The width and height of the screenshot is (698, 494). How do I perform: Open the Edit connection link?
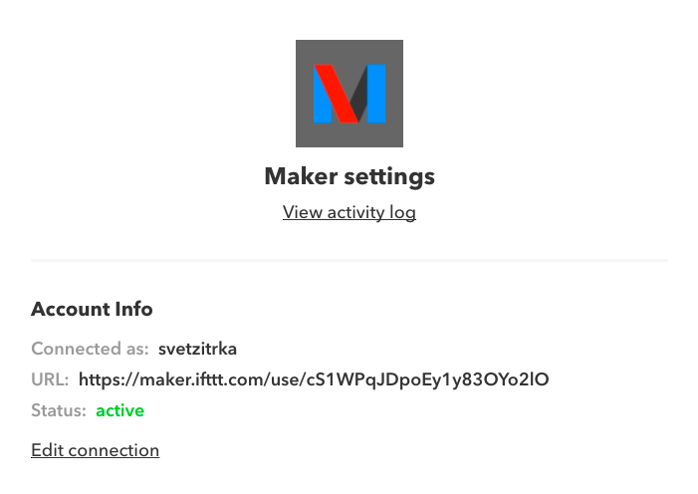coord(96,450)
